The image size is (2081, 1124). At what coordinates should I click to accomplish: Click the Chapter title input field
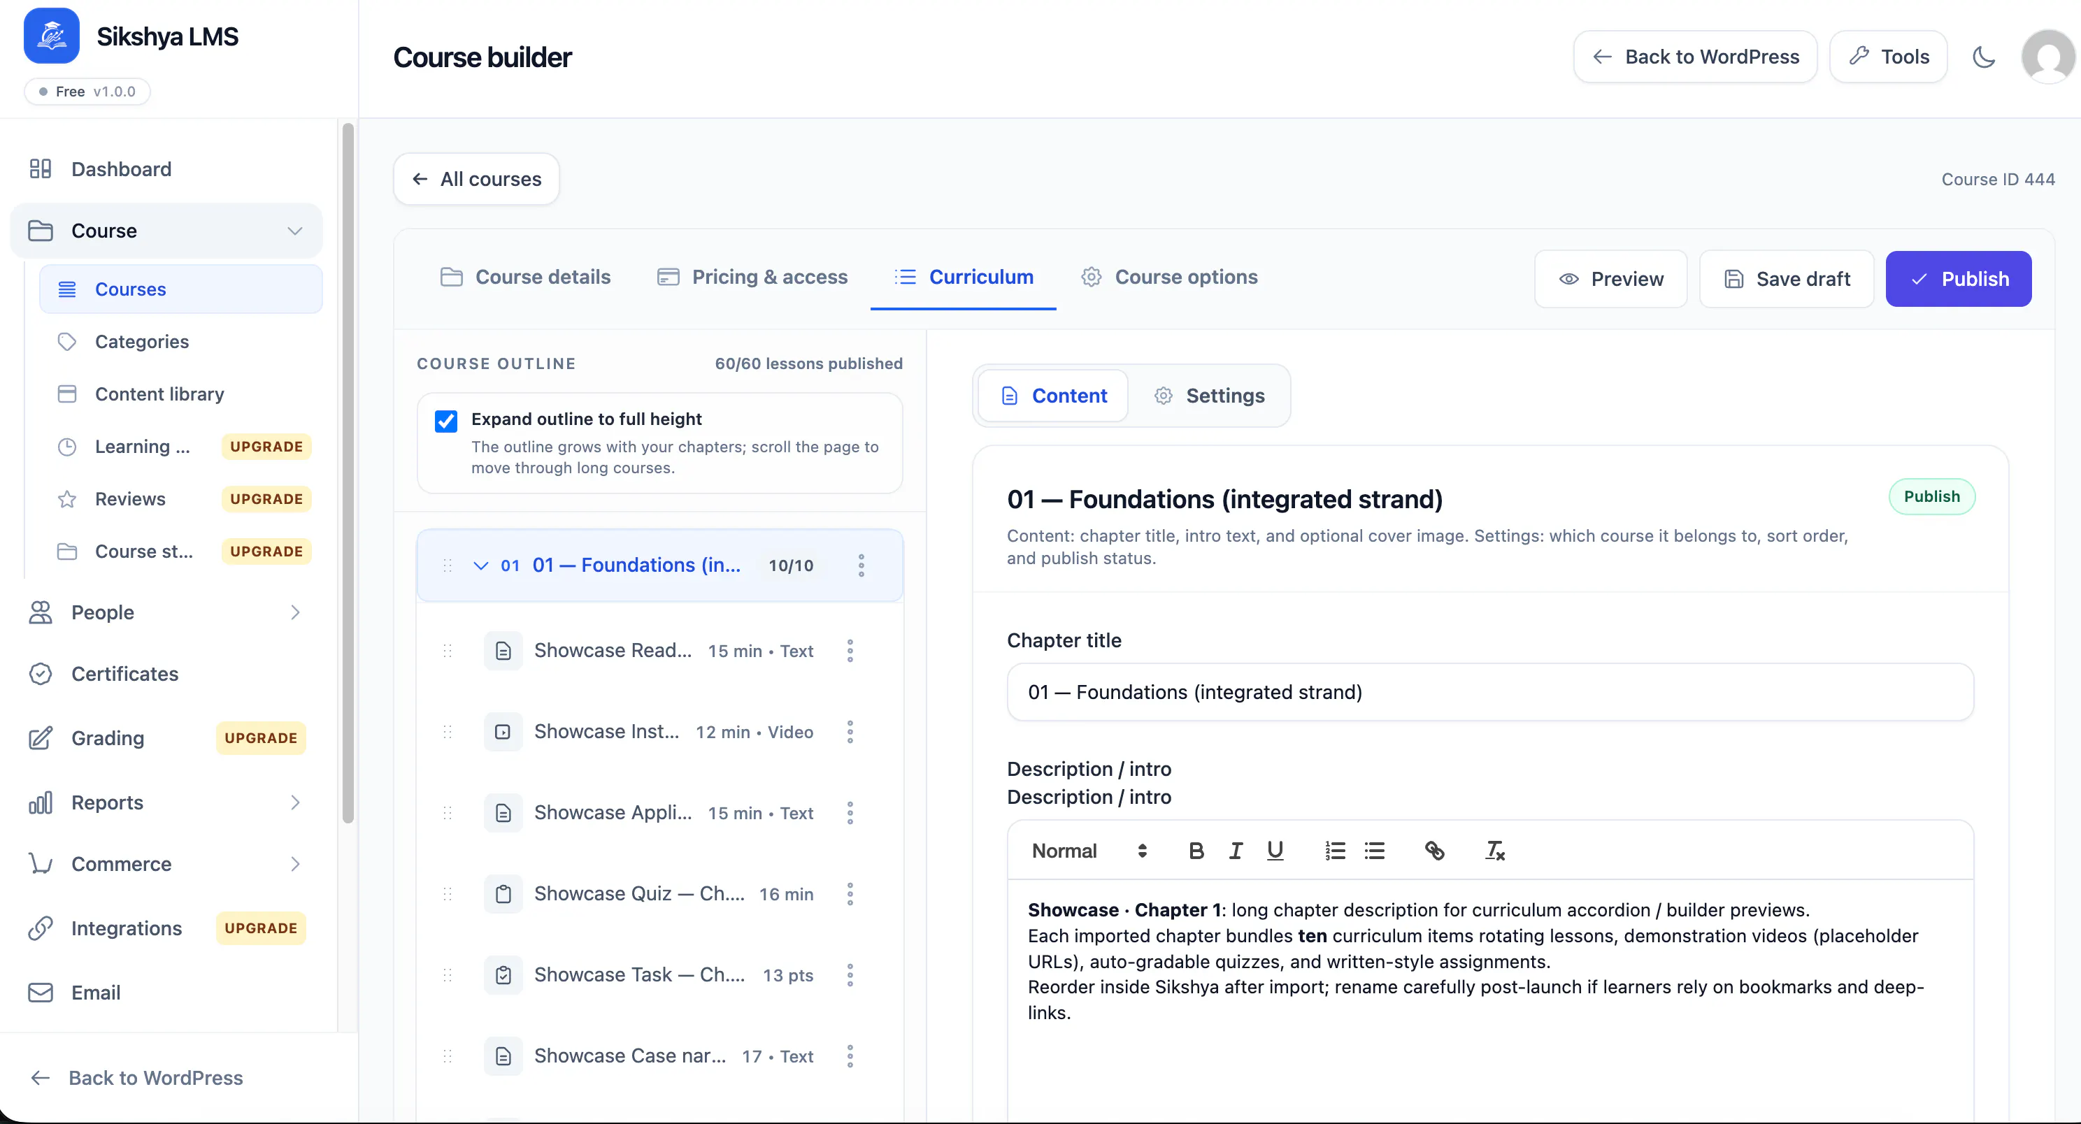[1489, 692]
